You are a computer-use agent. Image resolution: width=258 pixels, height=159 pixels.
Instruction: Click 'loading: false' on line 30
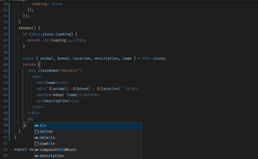point(47,4)
